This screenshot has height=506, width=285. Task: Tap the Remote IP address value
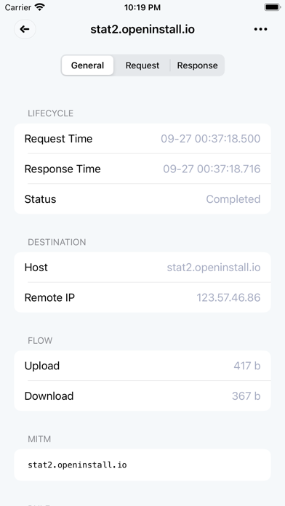pos(228,297)
